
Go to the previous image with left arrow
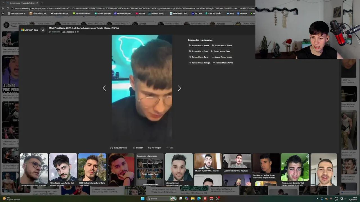tap(104, 88)
